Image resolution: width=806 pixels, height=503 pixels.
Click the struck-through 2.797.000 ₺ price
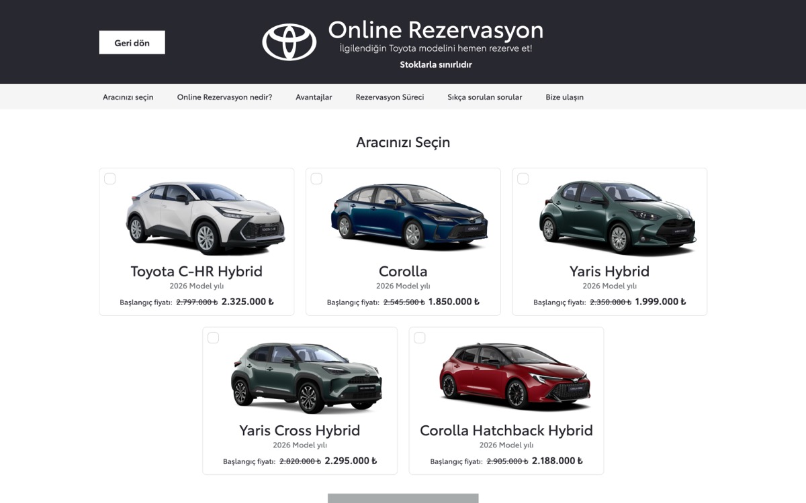tap(197, 302)
